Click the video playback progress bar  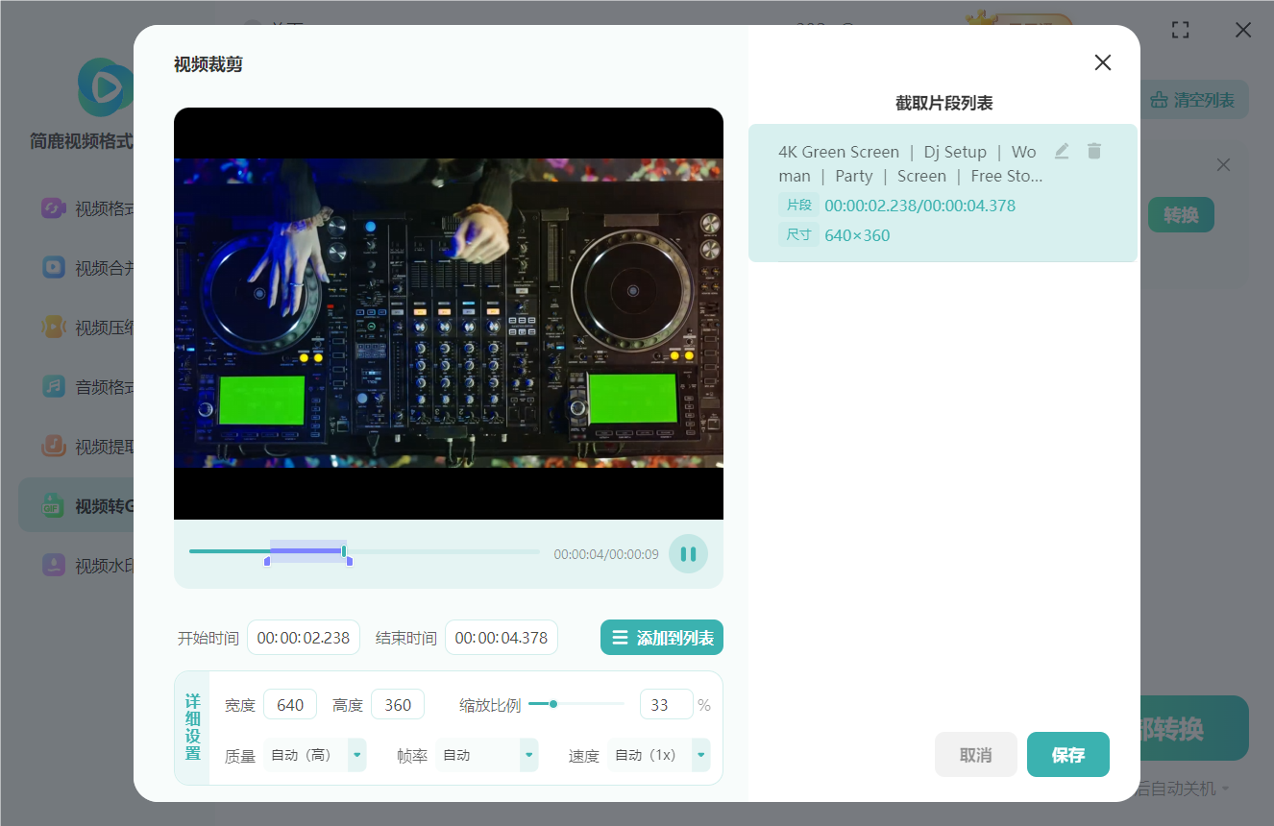tap(364, 551)
